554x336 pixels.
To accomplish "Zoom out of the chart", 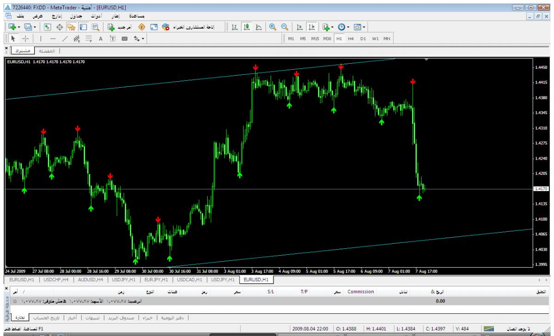I will coord(284,27).
